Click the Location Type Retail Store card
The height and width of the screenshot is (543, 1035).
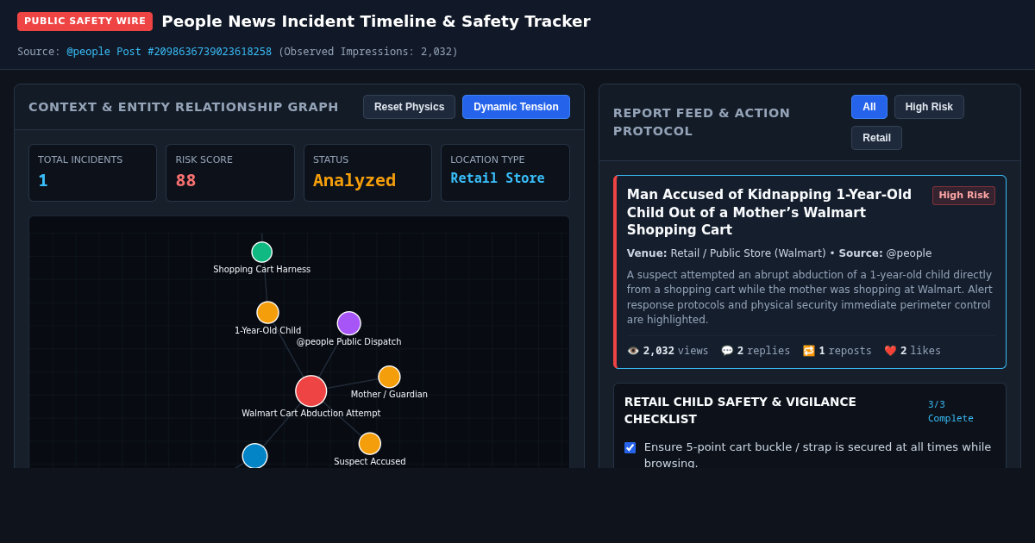tap(505, 172)
